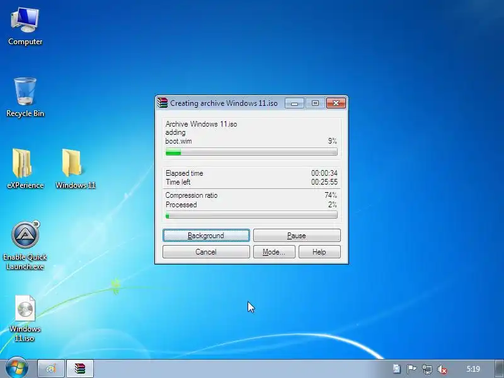Close the Creating archive dialog
Screen dimensions: 504x378
coord(336,103)
